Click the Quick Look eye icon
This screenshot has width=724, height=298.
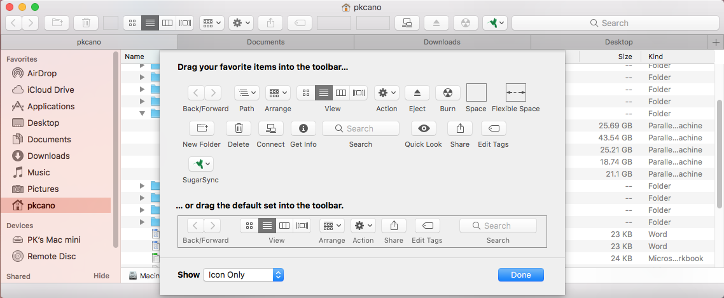(x=424, y=128)
